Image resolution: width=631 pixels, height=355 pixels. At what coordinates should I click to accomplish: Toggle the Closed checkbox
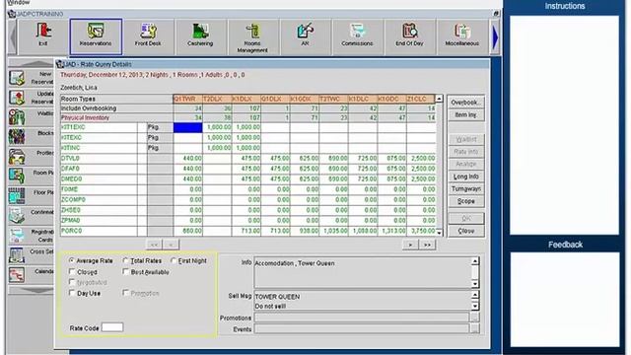point(72,272)
